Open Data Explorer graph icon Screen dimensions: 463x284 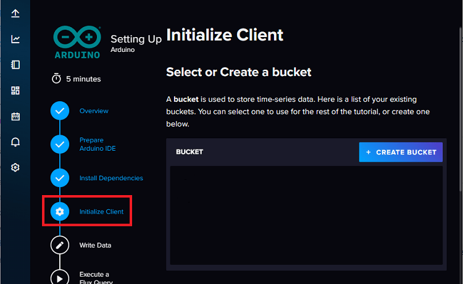(15, 40)
